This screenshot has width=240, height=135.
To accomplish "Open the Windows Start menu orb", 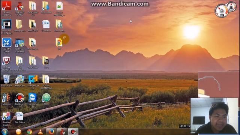I will [4, 132].
